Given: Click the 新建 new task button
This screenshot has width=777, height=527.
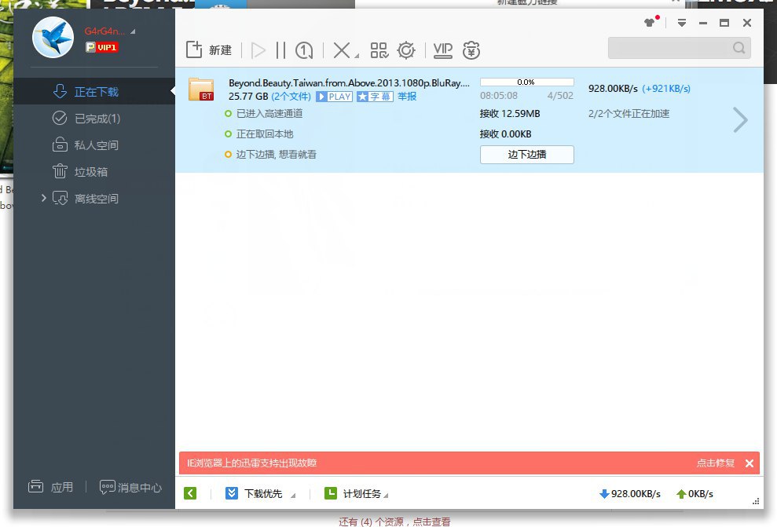Looking at the screenshot, I should [209, 50].
